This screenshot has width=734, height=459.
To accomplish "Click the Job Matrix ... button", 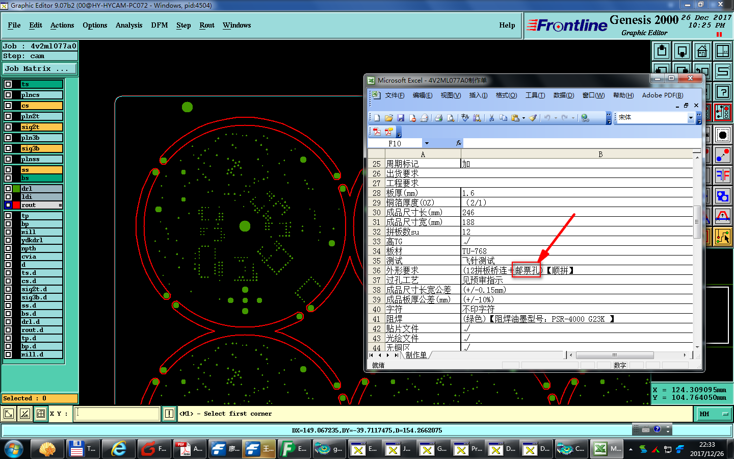I will tap(40, 68).
